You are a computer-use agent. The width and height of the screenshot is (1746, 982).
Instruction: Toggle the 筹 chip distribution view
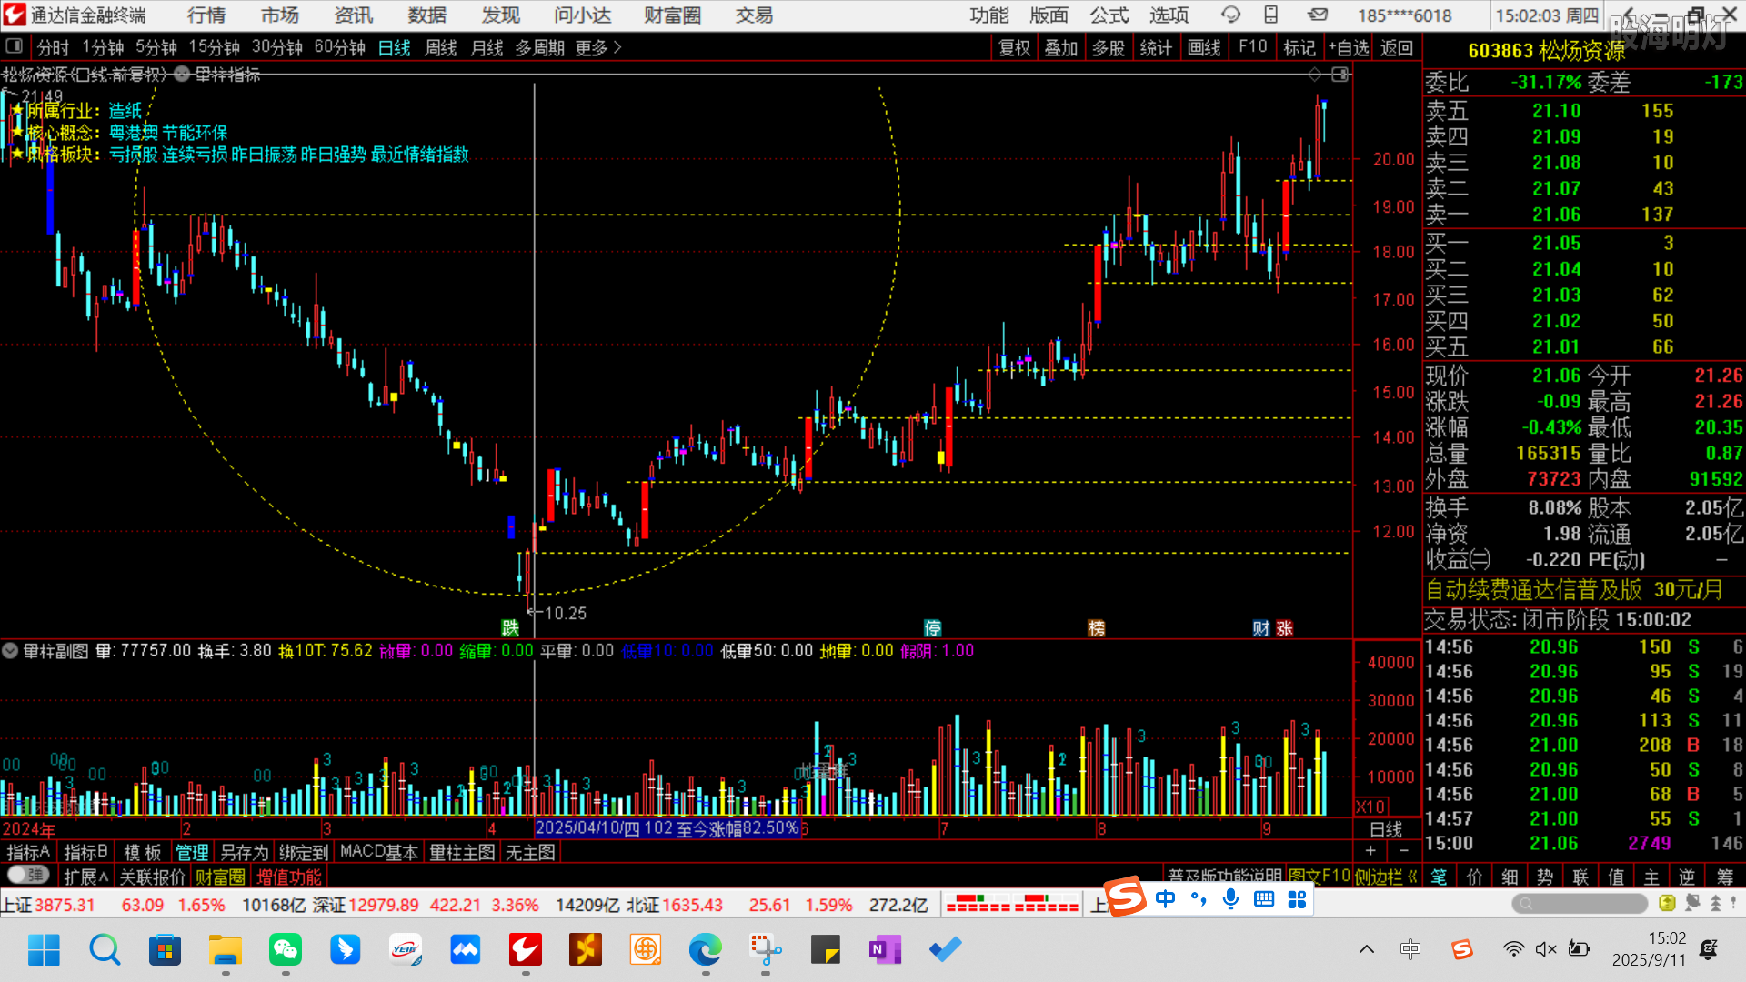pyautogui.click(x=1724, y=877)
